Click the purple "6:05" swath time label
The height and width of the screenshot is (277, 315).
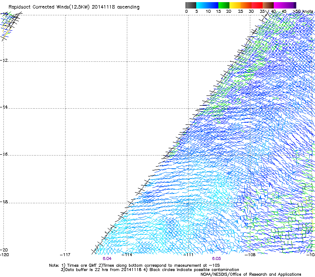[x=216, y=259]
